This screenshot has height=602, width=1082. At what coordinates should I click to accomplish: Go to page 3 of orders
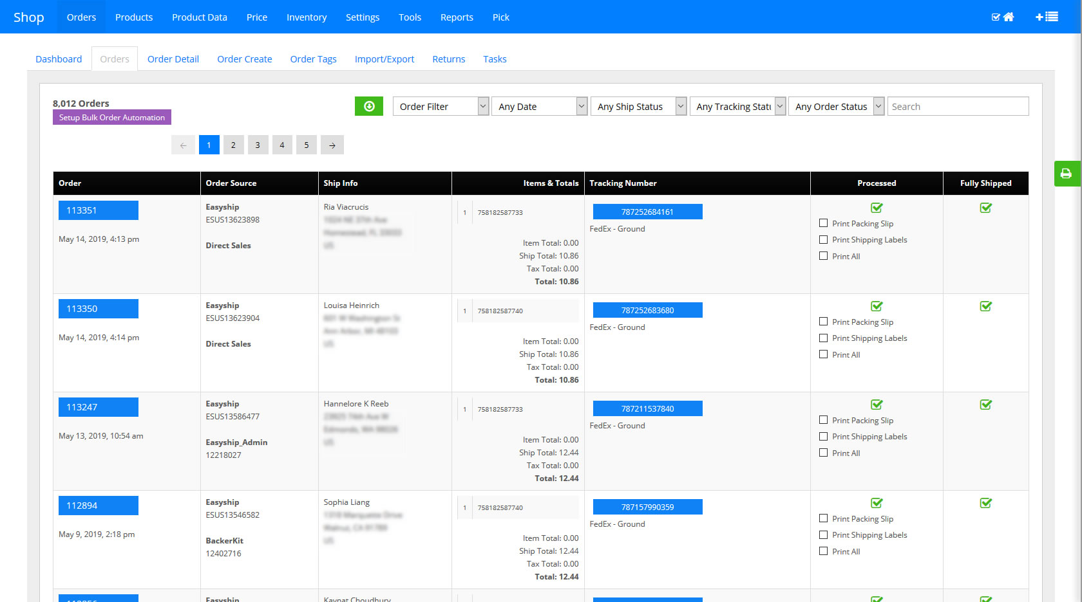pos(258,145)
